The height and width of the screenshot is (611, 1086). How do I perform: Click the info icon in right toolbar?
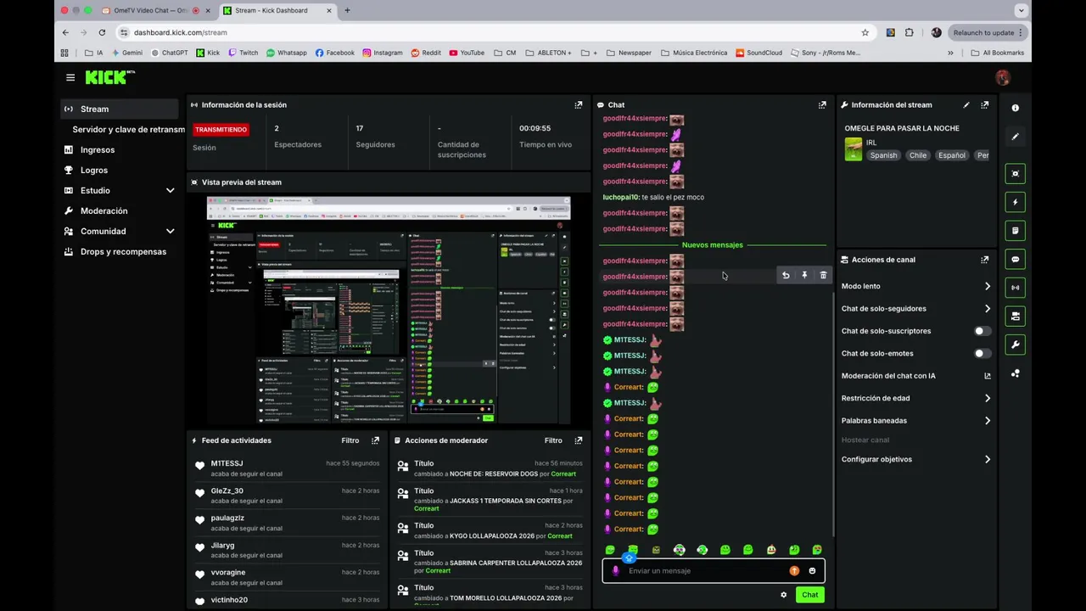(x=1016, y=109)
